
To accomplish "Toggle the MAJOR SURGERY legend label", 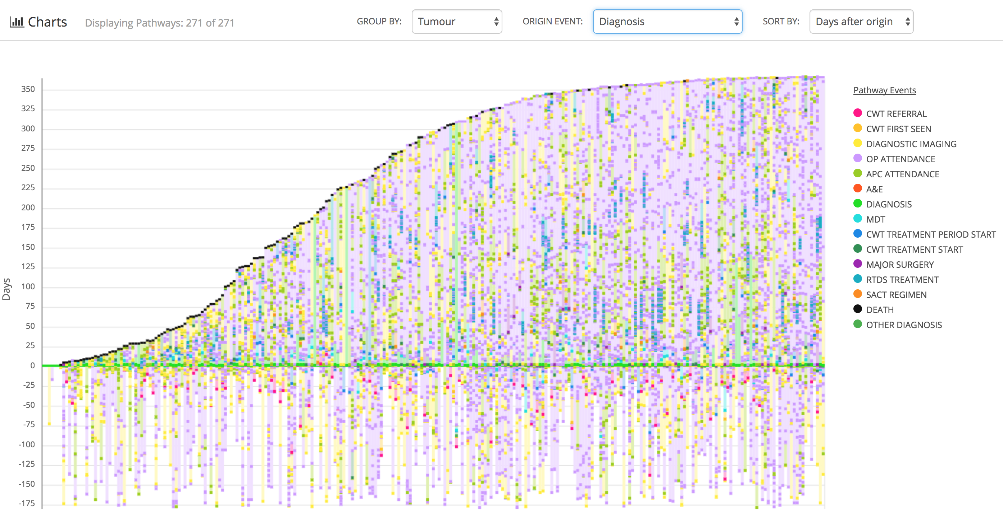I will point(900,265).
